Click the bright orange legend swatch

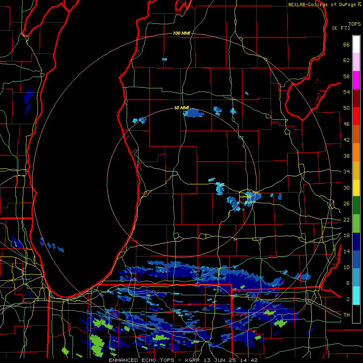(356, 152)
